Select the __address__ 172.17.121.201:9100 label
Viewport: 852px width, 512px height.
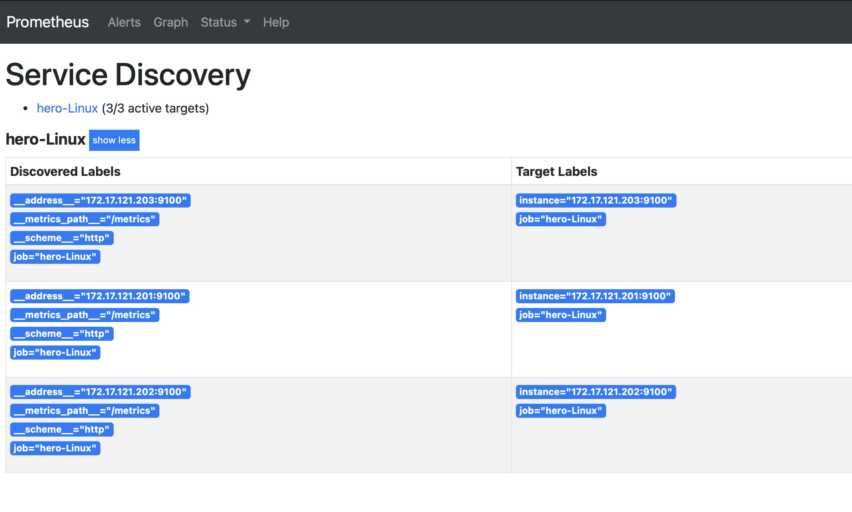click(x=100, y=296)
